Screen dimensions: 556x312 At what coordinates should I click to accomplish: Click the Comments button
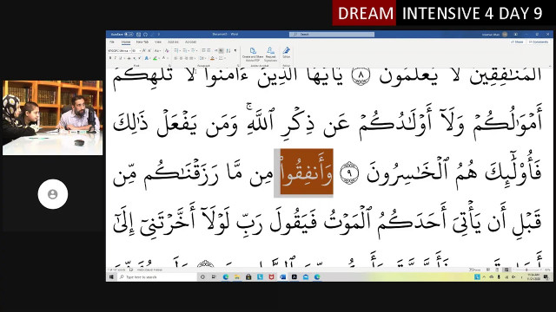pos(539,42)
